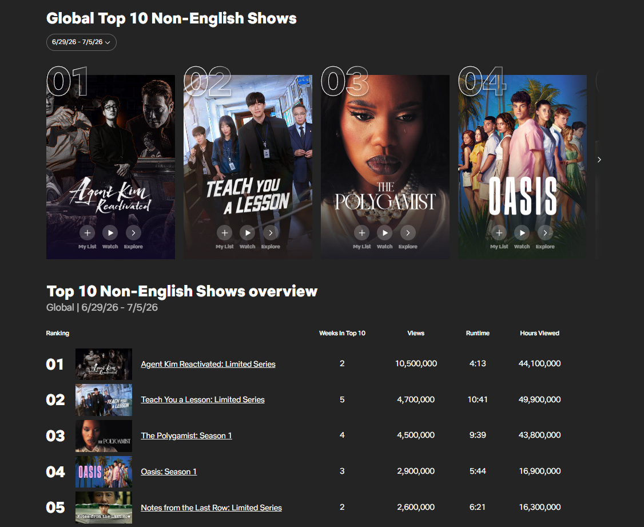Play Agent Kim Reactivated via Watch
Screen dimensions: 644x527
click(x=110, y=233)
